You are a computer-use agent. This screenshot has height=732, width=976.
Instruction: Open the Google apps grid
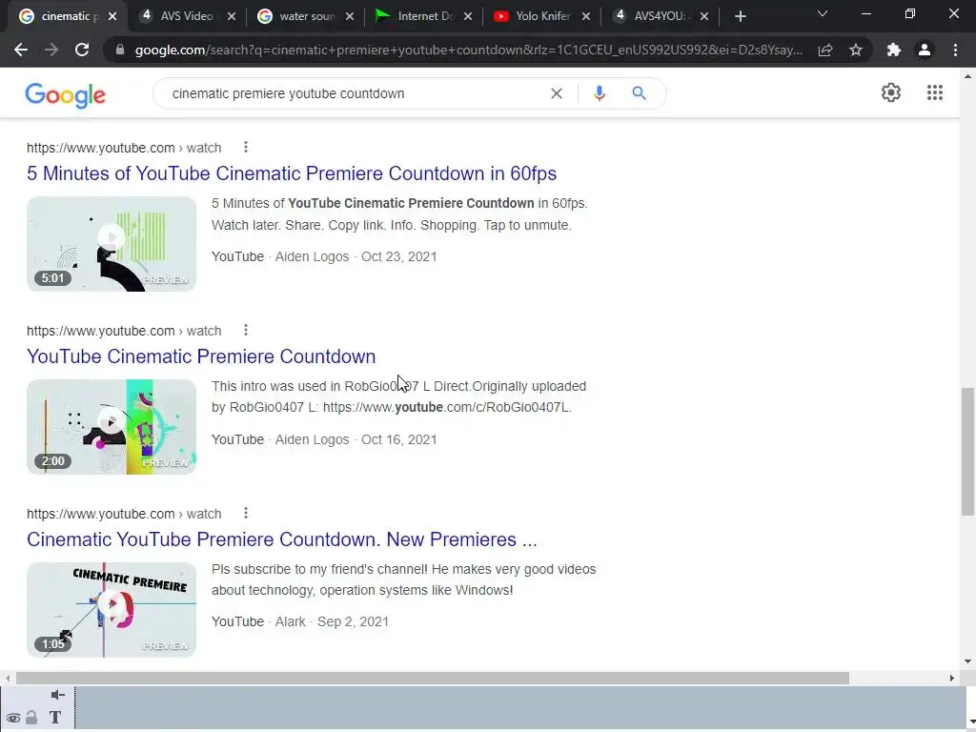point(934,92)
